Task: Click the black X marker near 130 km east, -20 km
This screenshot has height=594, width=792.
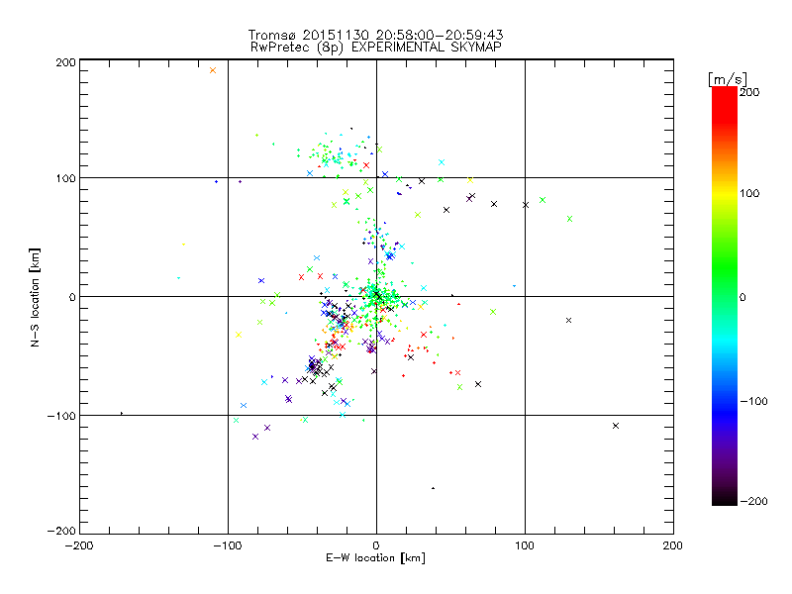Action: [x=568, y=320]
